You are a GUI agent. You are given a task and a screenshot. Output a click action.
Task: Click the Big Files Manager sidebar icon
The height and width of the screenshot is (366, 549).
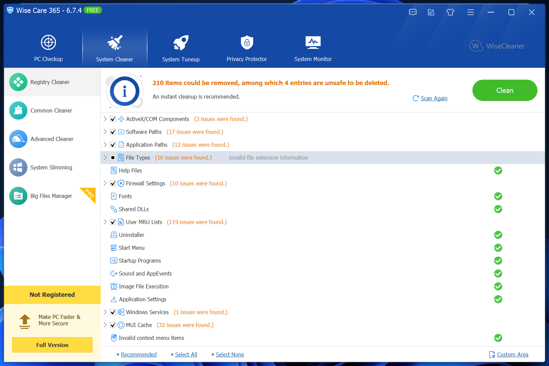pos(18,196)
